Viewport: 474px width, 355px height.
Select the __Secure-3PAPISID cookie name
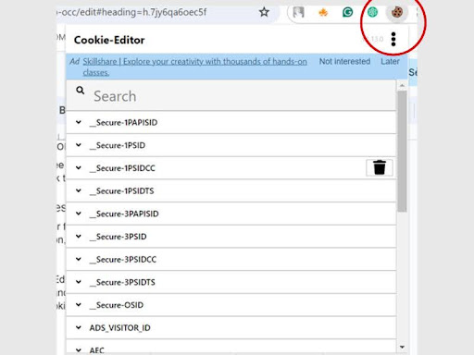pos(124,214)
